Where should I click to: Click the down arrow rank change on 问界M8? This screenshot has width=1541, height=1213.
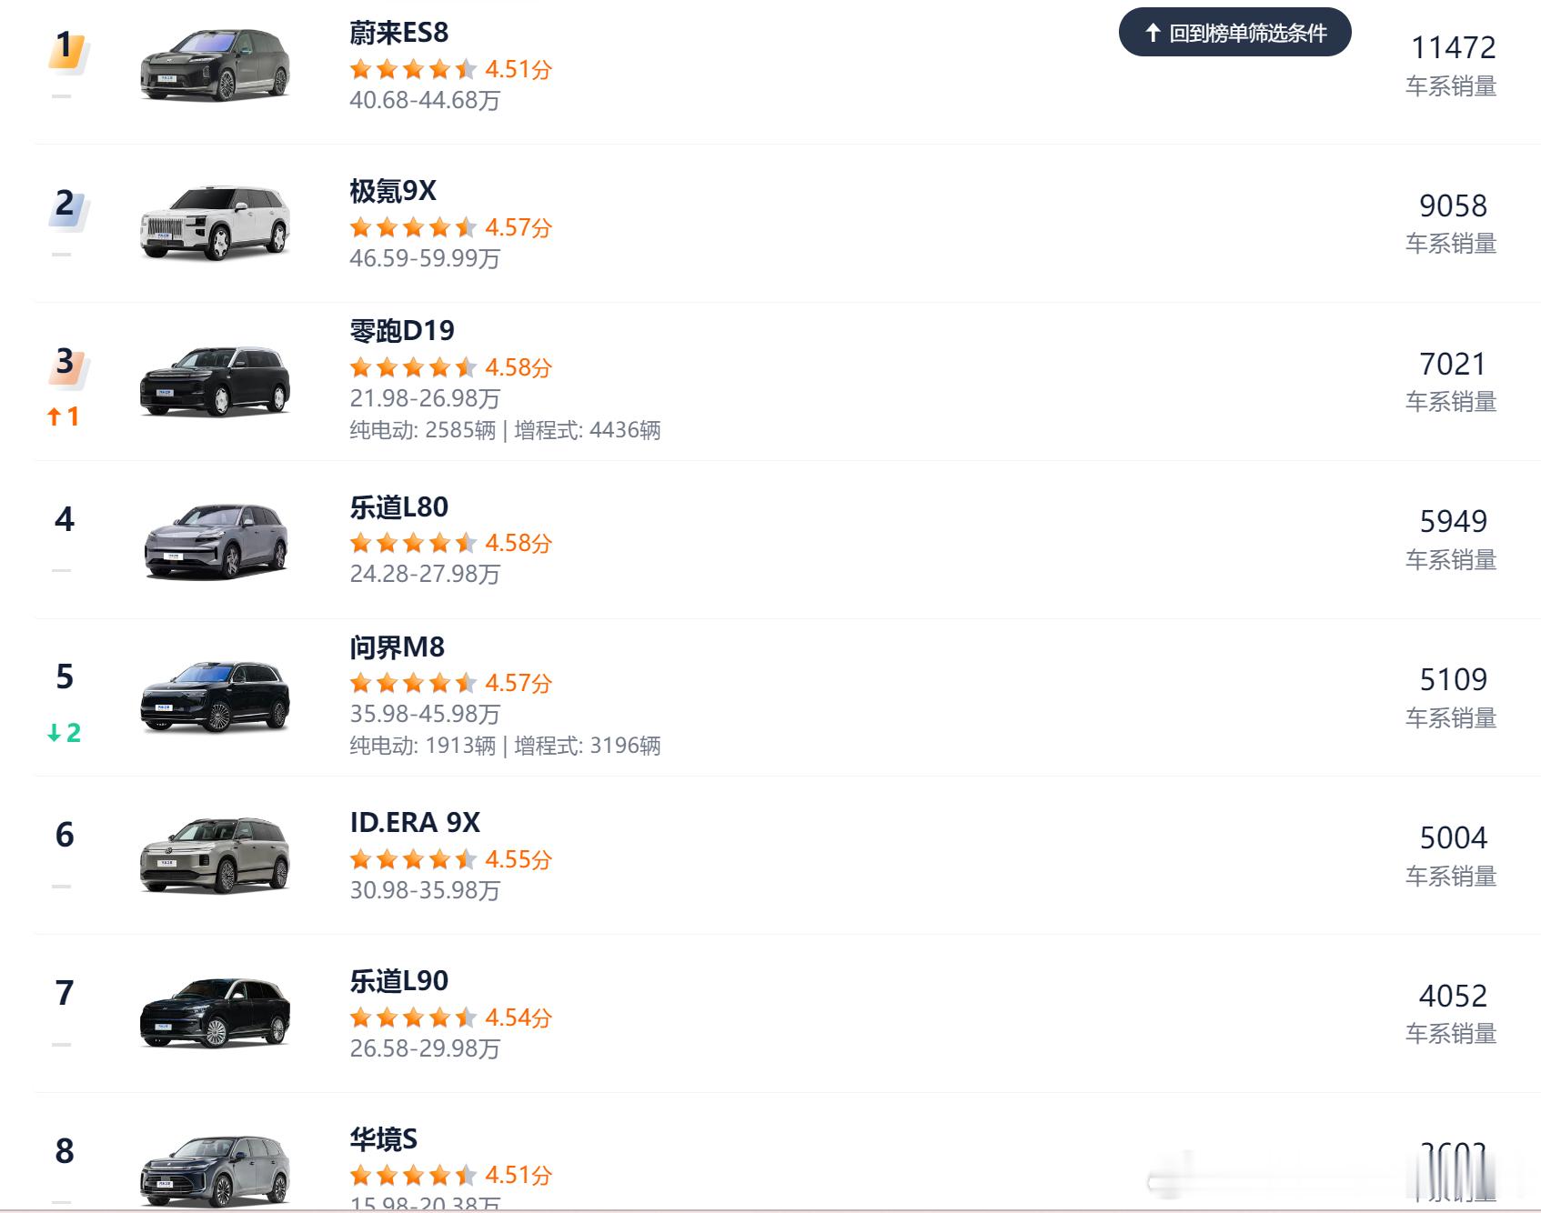pyautogui.click(x=64, y=732)
